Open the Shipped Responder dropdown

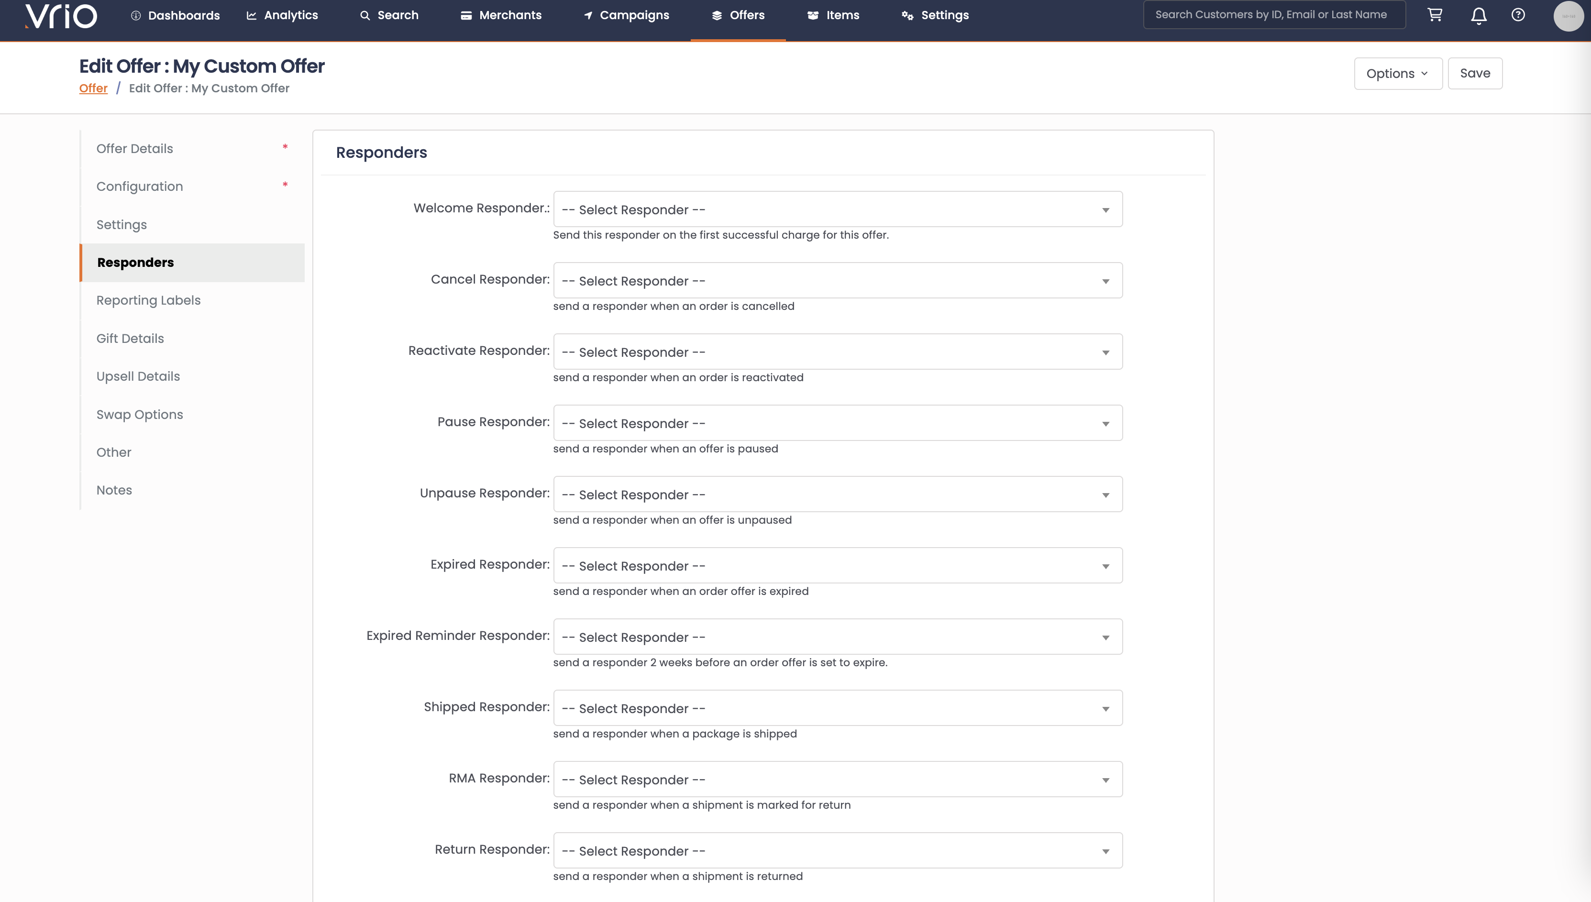coord(838,708)
